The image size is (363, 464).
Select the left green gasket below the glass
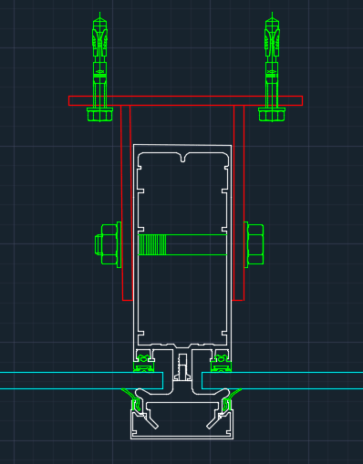pos(132,399)
